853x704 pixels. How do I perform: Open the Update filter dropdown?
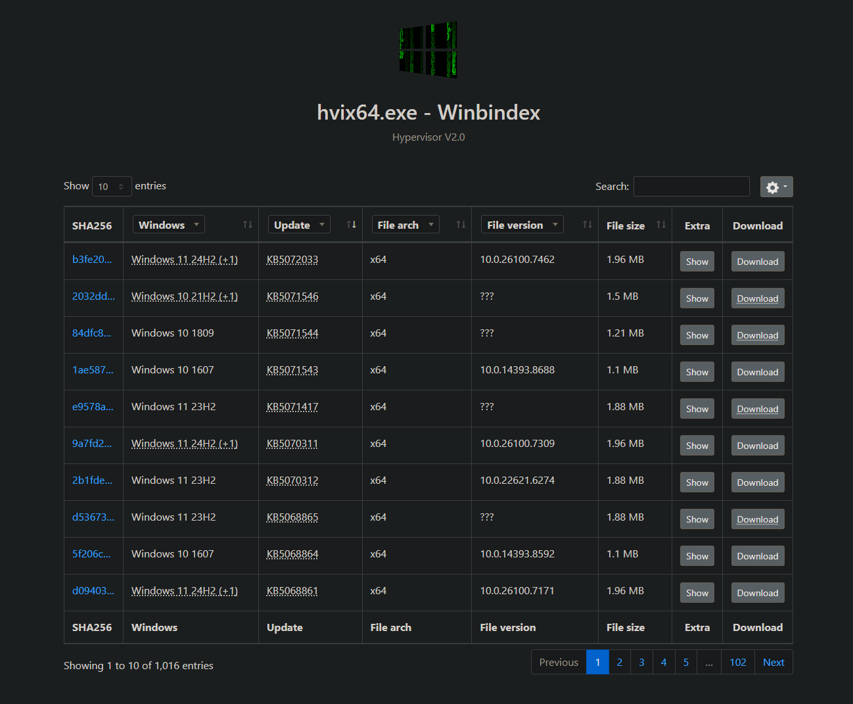299,225
